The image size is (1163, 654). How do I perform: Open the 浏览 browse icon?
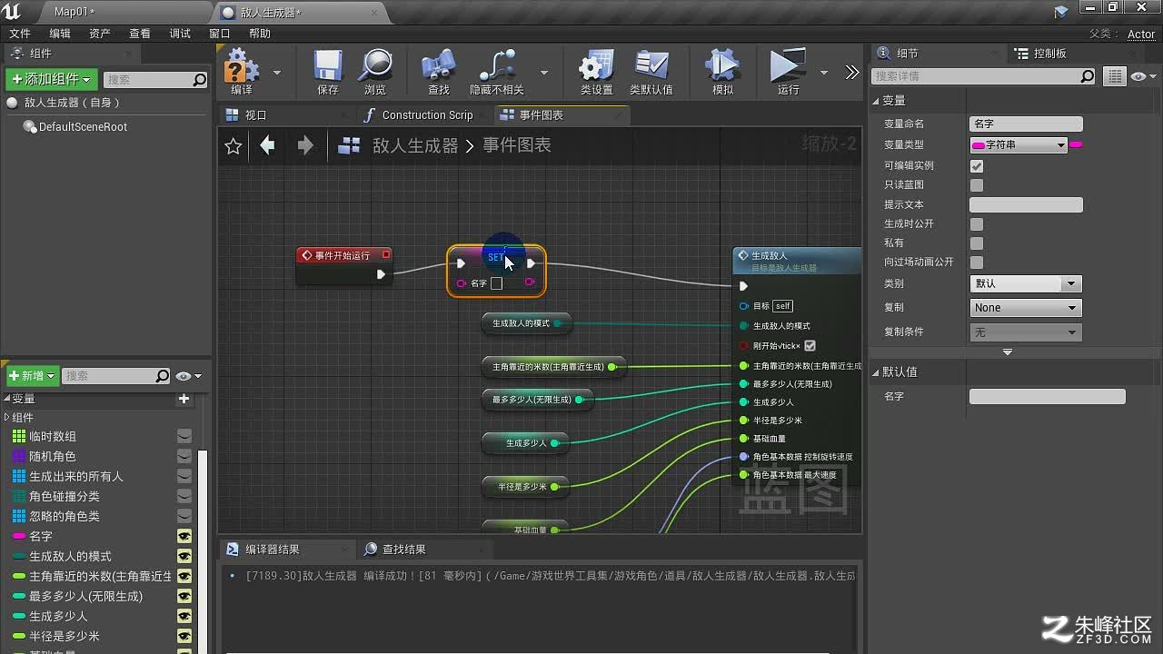pyautogui.click(x=375, y=71)
